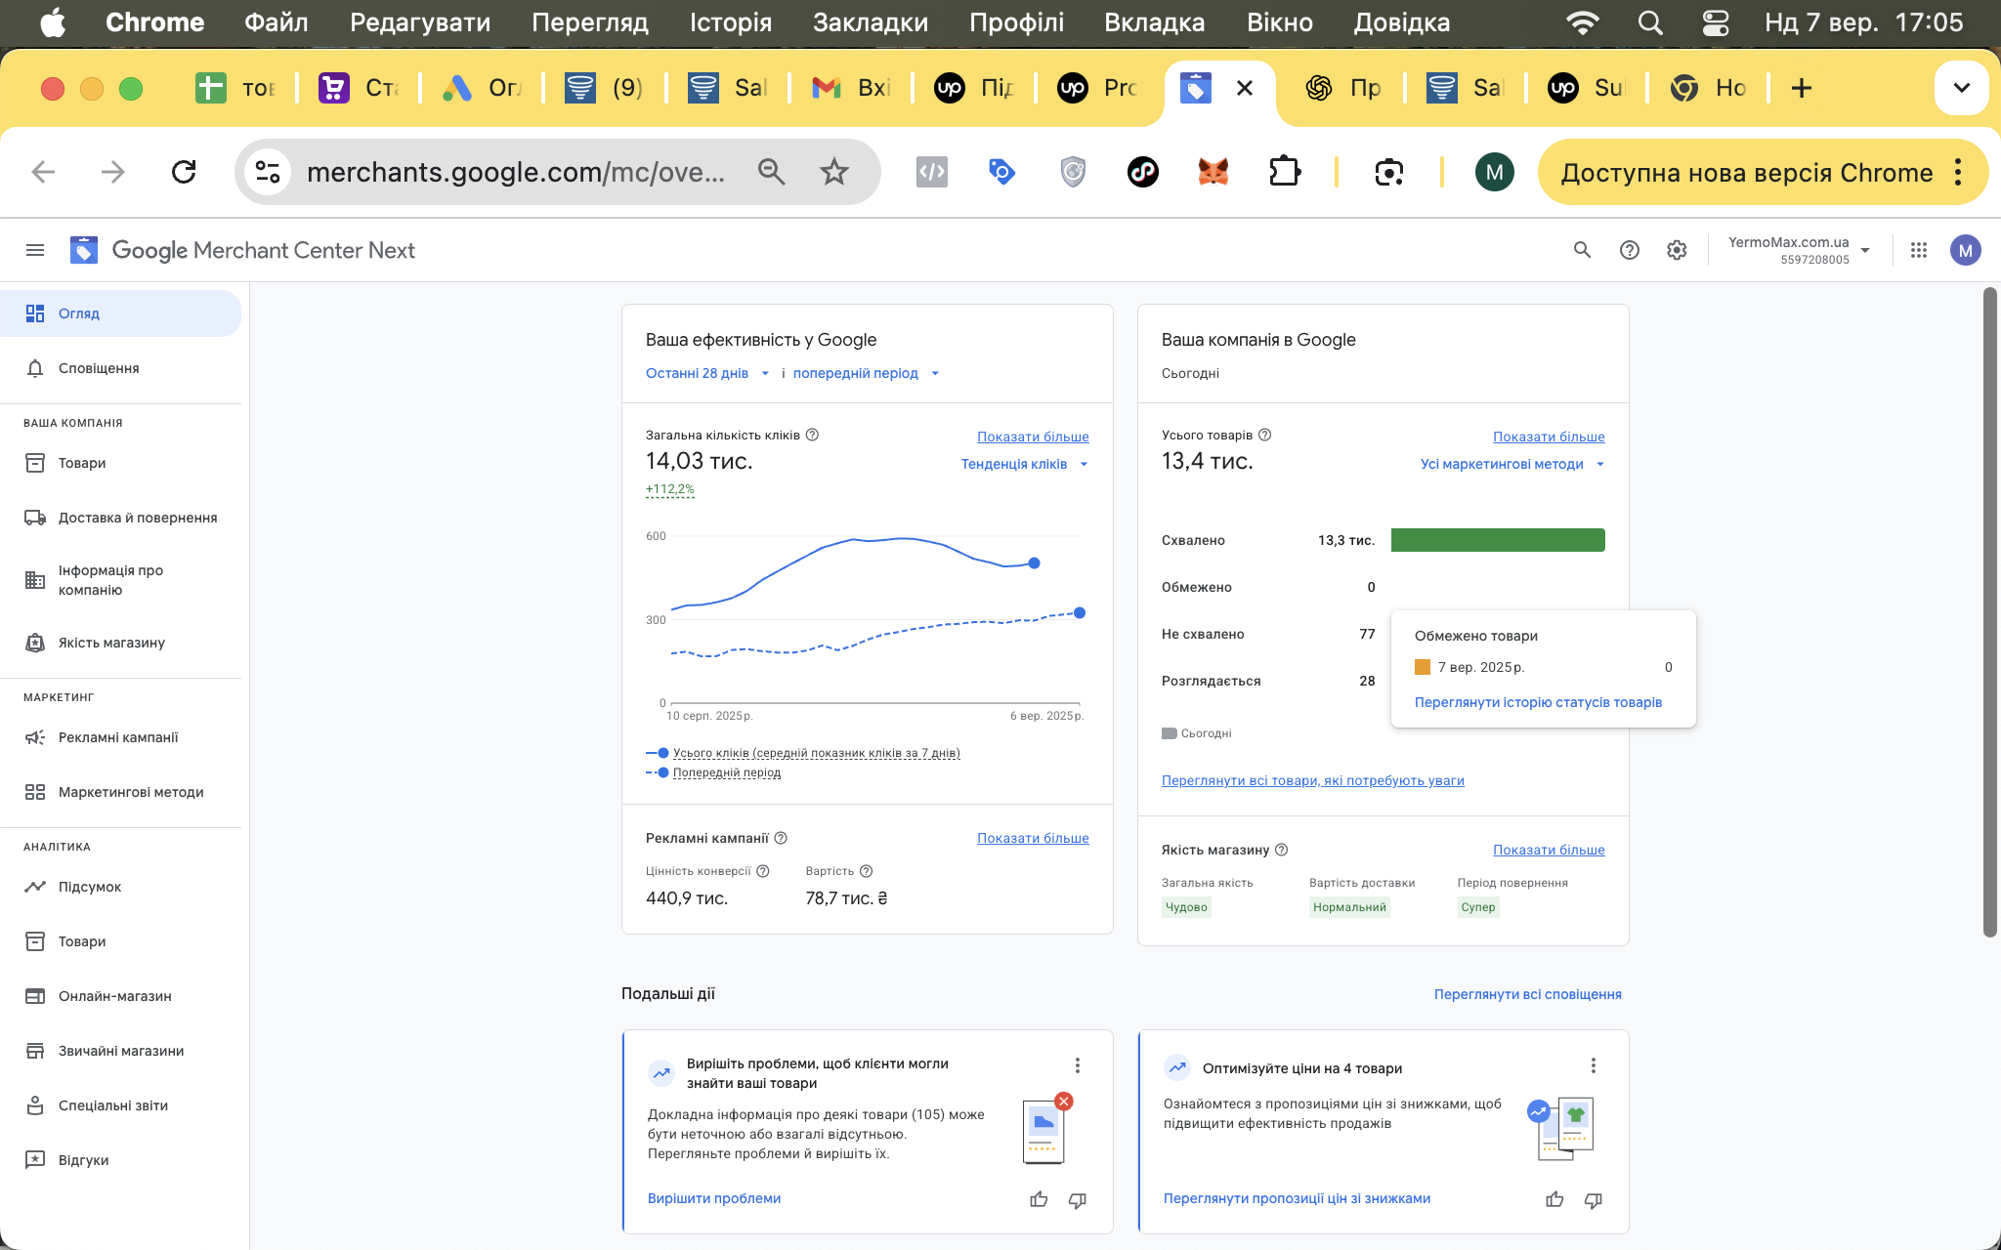Screen dimensions: 2001x1250
Task: Bookmark page with the star icon
Action: [x=833, y=172]
